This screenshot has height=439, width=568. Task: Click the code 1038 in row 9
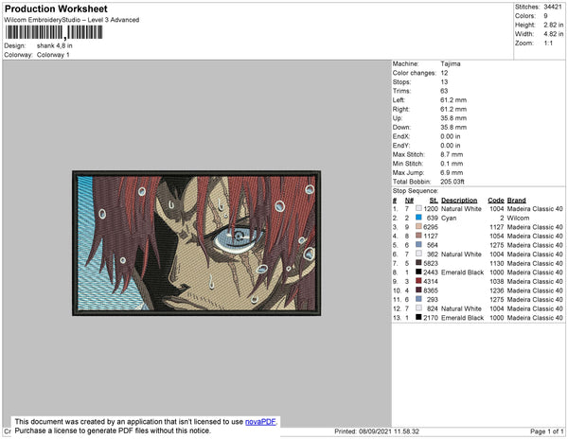[496, 281]
